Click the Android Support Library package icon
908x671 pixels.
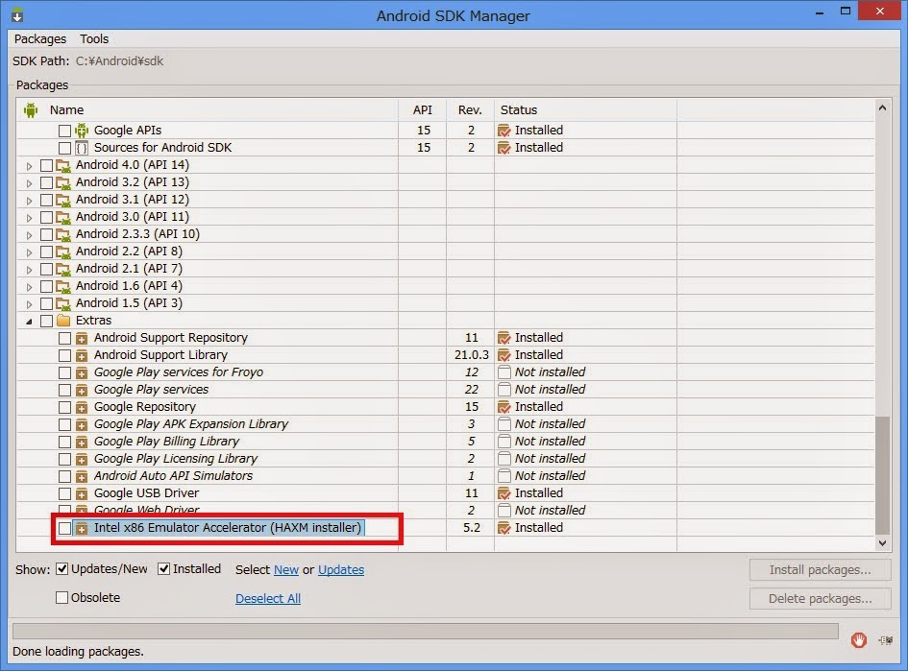pos(82,356)
